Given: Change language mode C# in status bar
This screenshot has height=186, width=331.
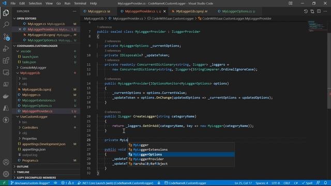Looking at the screenshot, I should click(296, 183).
